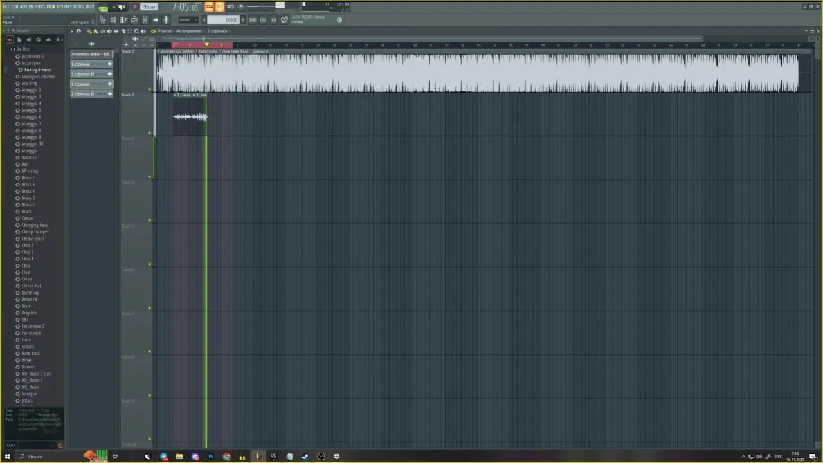Select Bassline preset in browser
This screenshot has width=823, height=463.
pos(29,158)
